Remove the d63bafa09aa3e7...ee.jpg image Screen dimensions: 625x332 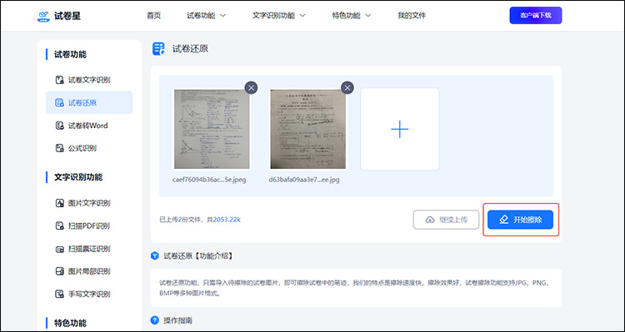tap(347, 87)
